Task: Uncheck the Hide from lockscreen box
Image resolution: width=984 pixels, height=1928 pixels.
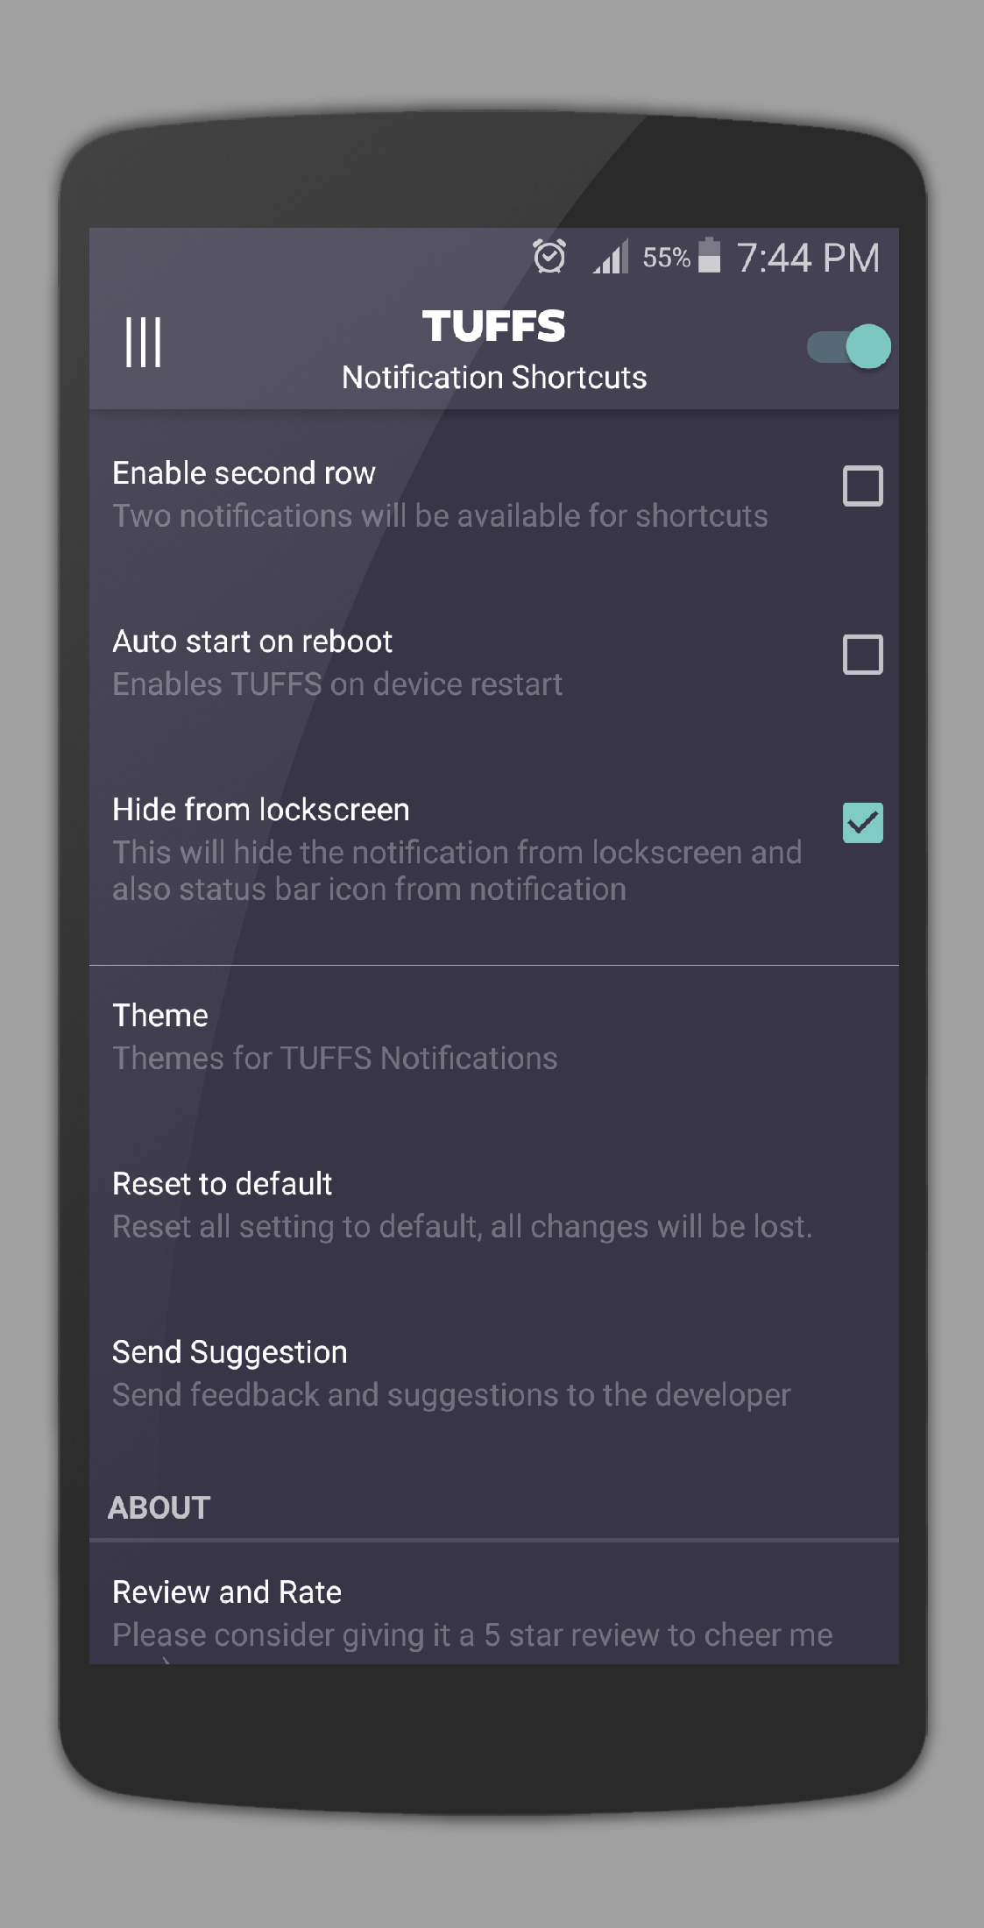Action: point(862,823)
